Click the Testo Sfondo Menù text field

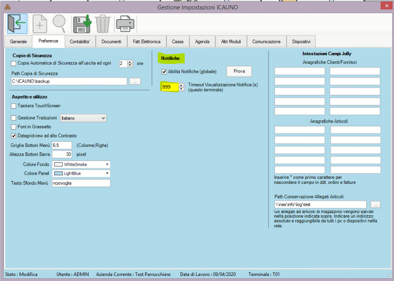point(81,183)
